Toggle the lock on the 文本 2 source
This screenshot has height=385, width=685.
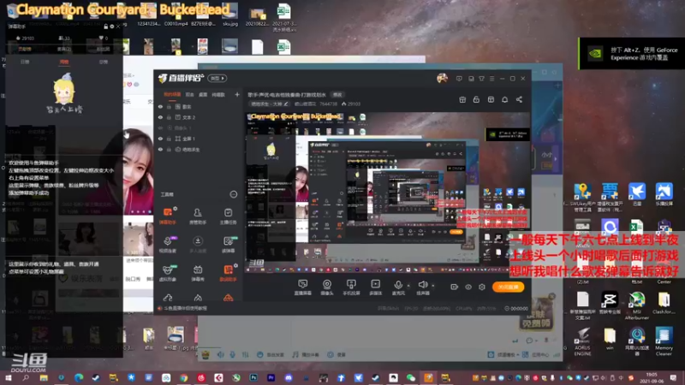click(169, 117)
